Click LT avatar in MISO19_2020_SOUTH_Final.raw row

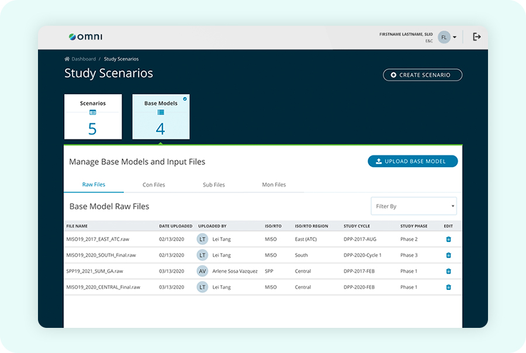pyautogui.click(x=202, y=255)
